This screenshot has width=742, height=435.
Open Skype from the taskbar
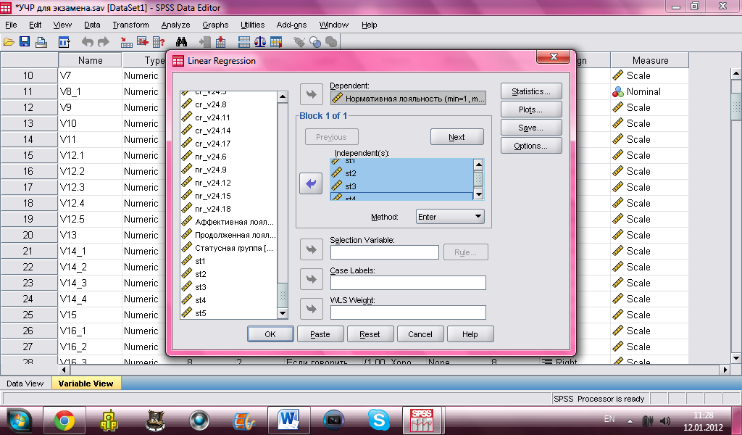pos(378,420)
